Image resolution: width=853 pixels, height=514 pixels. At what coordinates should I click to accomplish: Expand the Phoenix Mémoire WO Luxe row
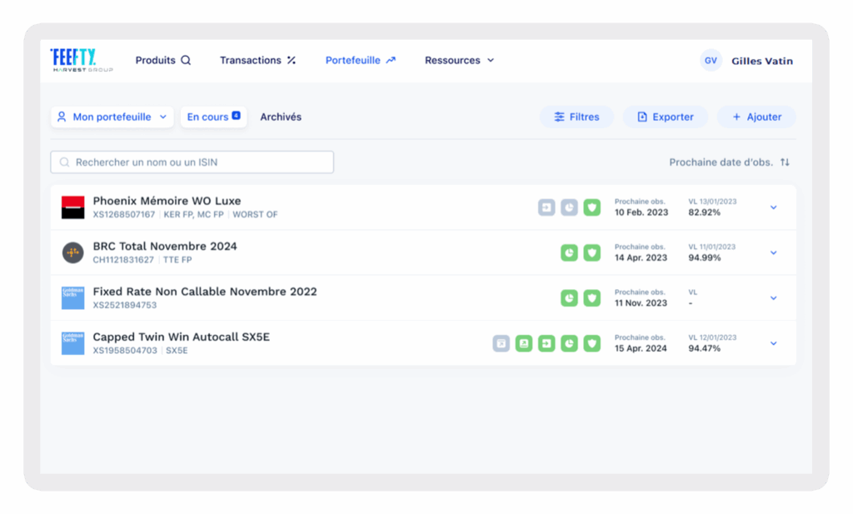(773, 207)
